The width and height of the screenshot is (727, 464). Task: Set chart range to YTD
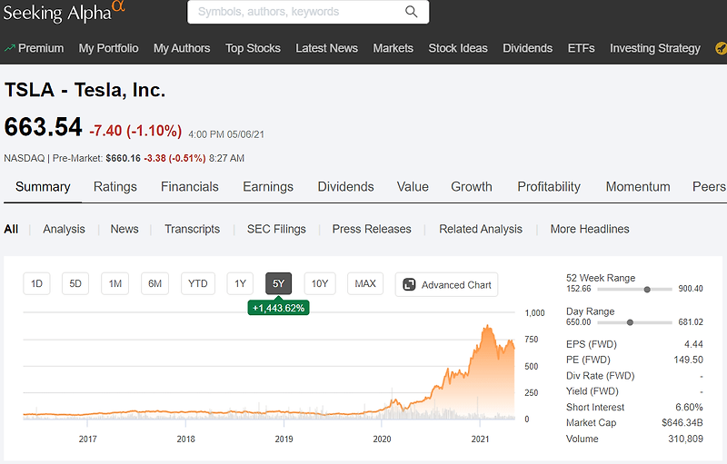198,283
